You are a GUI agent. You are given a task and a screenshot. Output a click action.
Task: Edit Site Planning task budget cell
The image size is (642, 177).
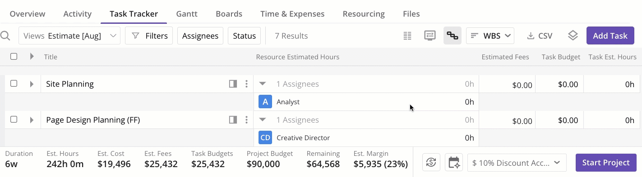pos(559,84)
